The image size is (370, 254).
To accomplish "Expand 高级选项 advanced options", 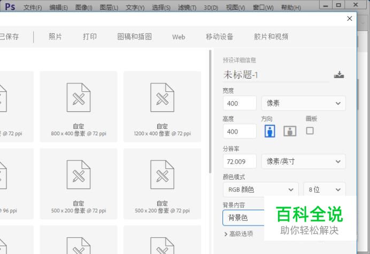I will click(x=238, y=234).
